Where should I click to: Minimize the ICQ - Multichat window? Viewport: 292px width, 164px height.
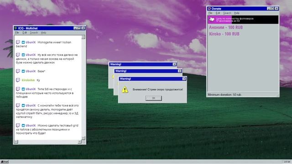coord(75,28)
